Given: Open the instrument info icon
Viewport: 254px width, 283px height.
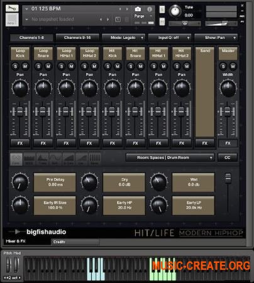Looking at the screenshot, I should tap(150, 9).
